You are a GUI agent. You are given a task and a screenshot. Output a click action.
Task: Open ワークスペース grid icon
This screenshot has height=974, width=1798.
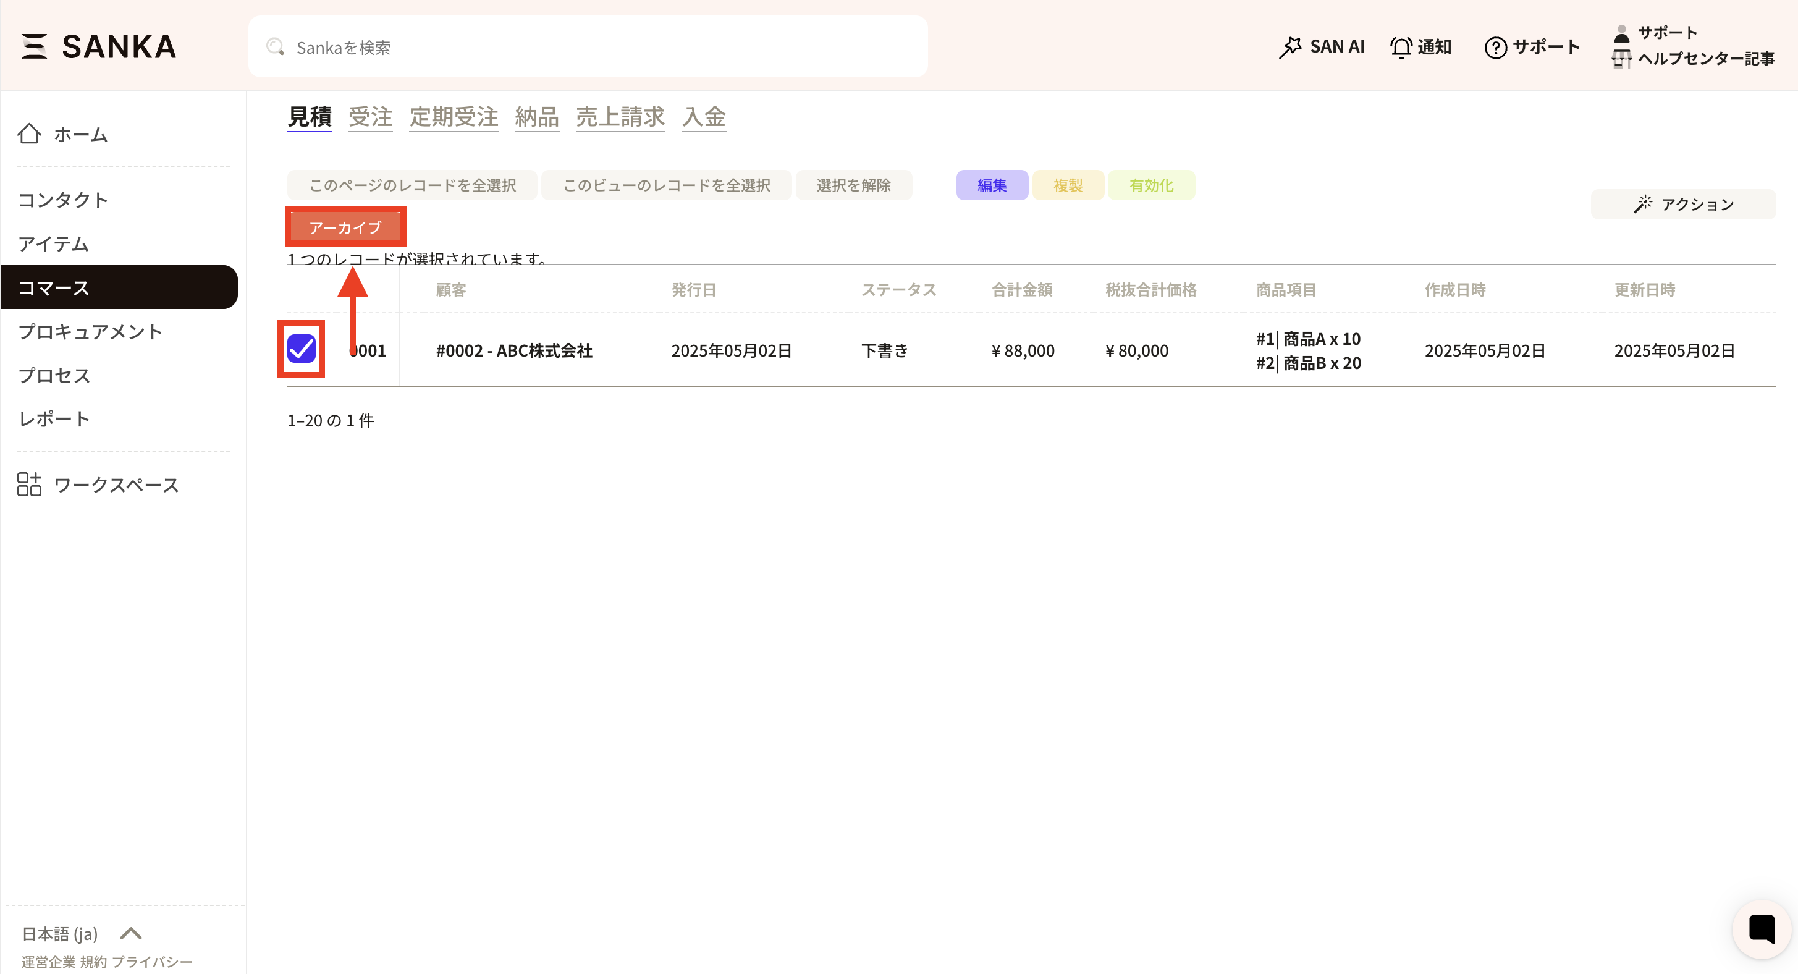[29, 484]
